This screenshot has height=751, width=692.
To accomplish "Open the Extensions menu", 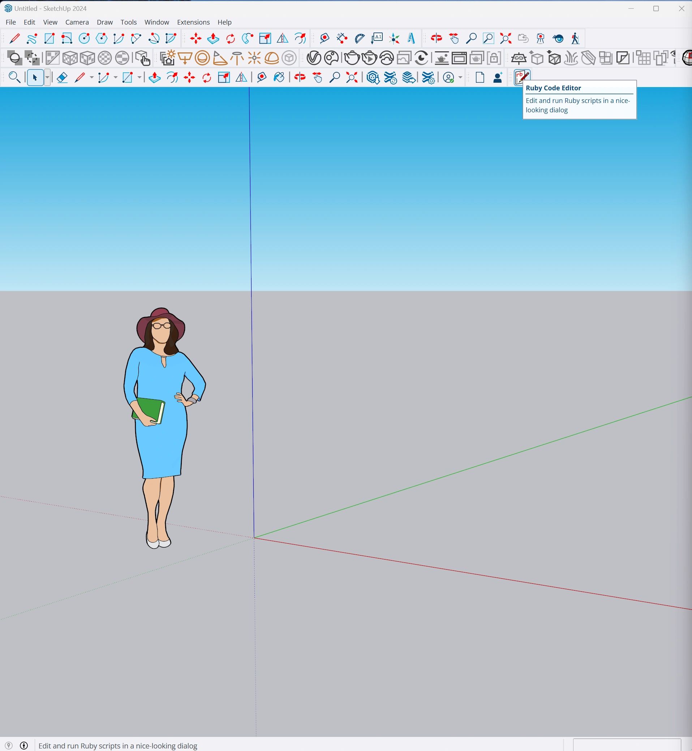I will 193,22.
